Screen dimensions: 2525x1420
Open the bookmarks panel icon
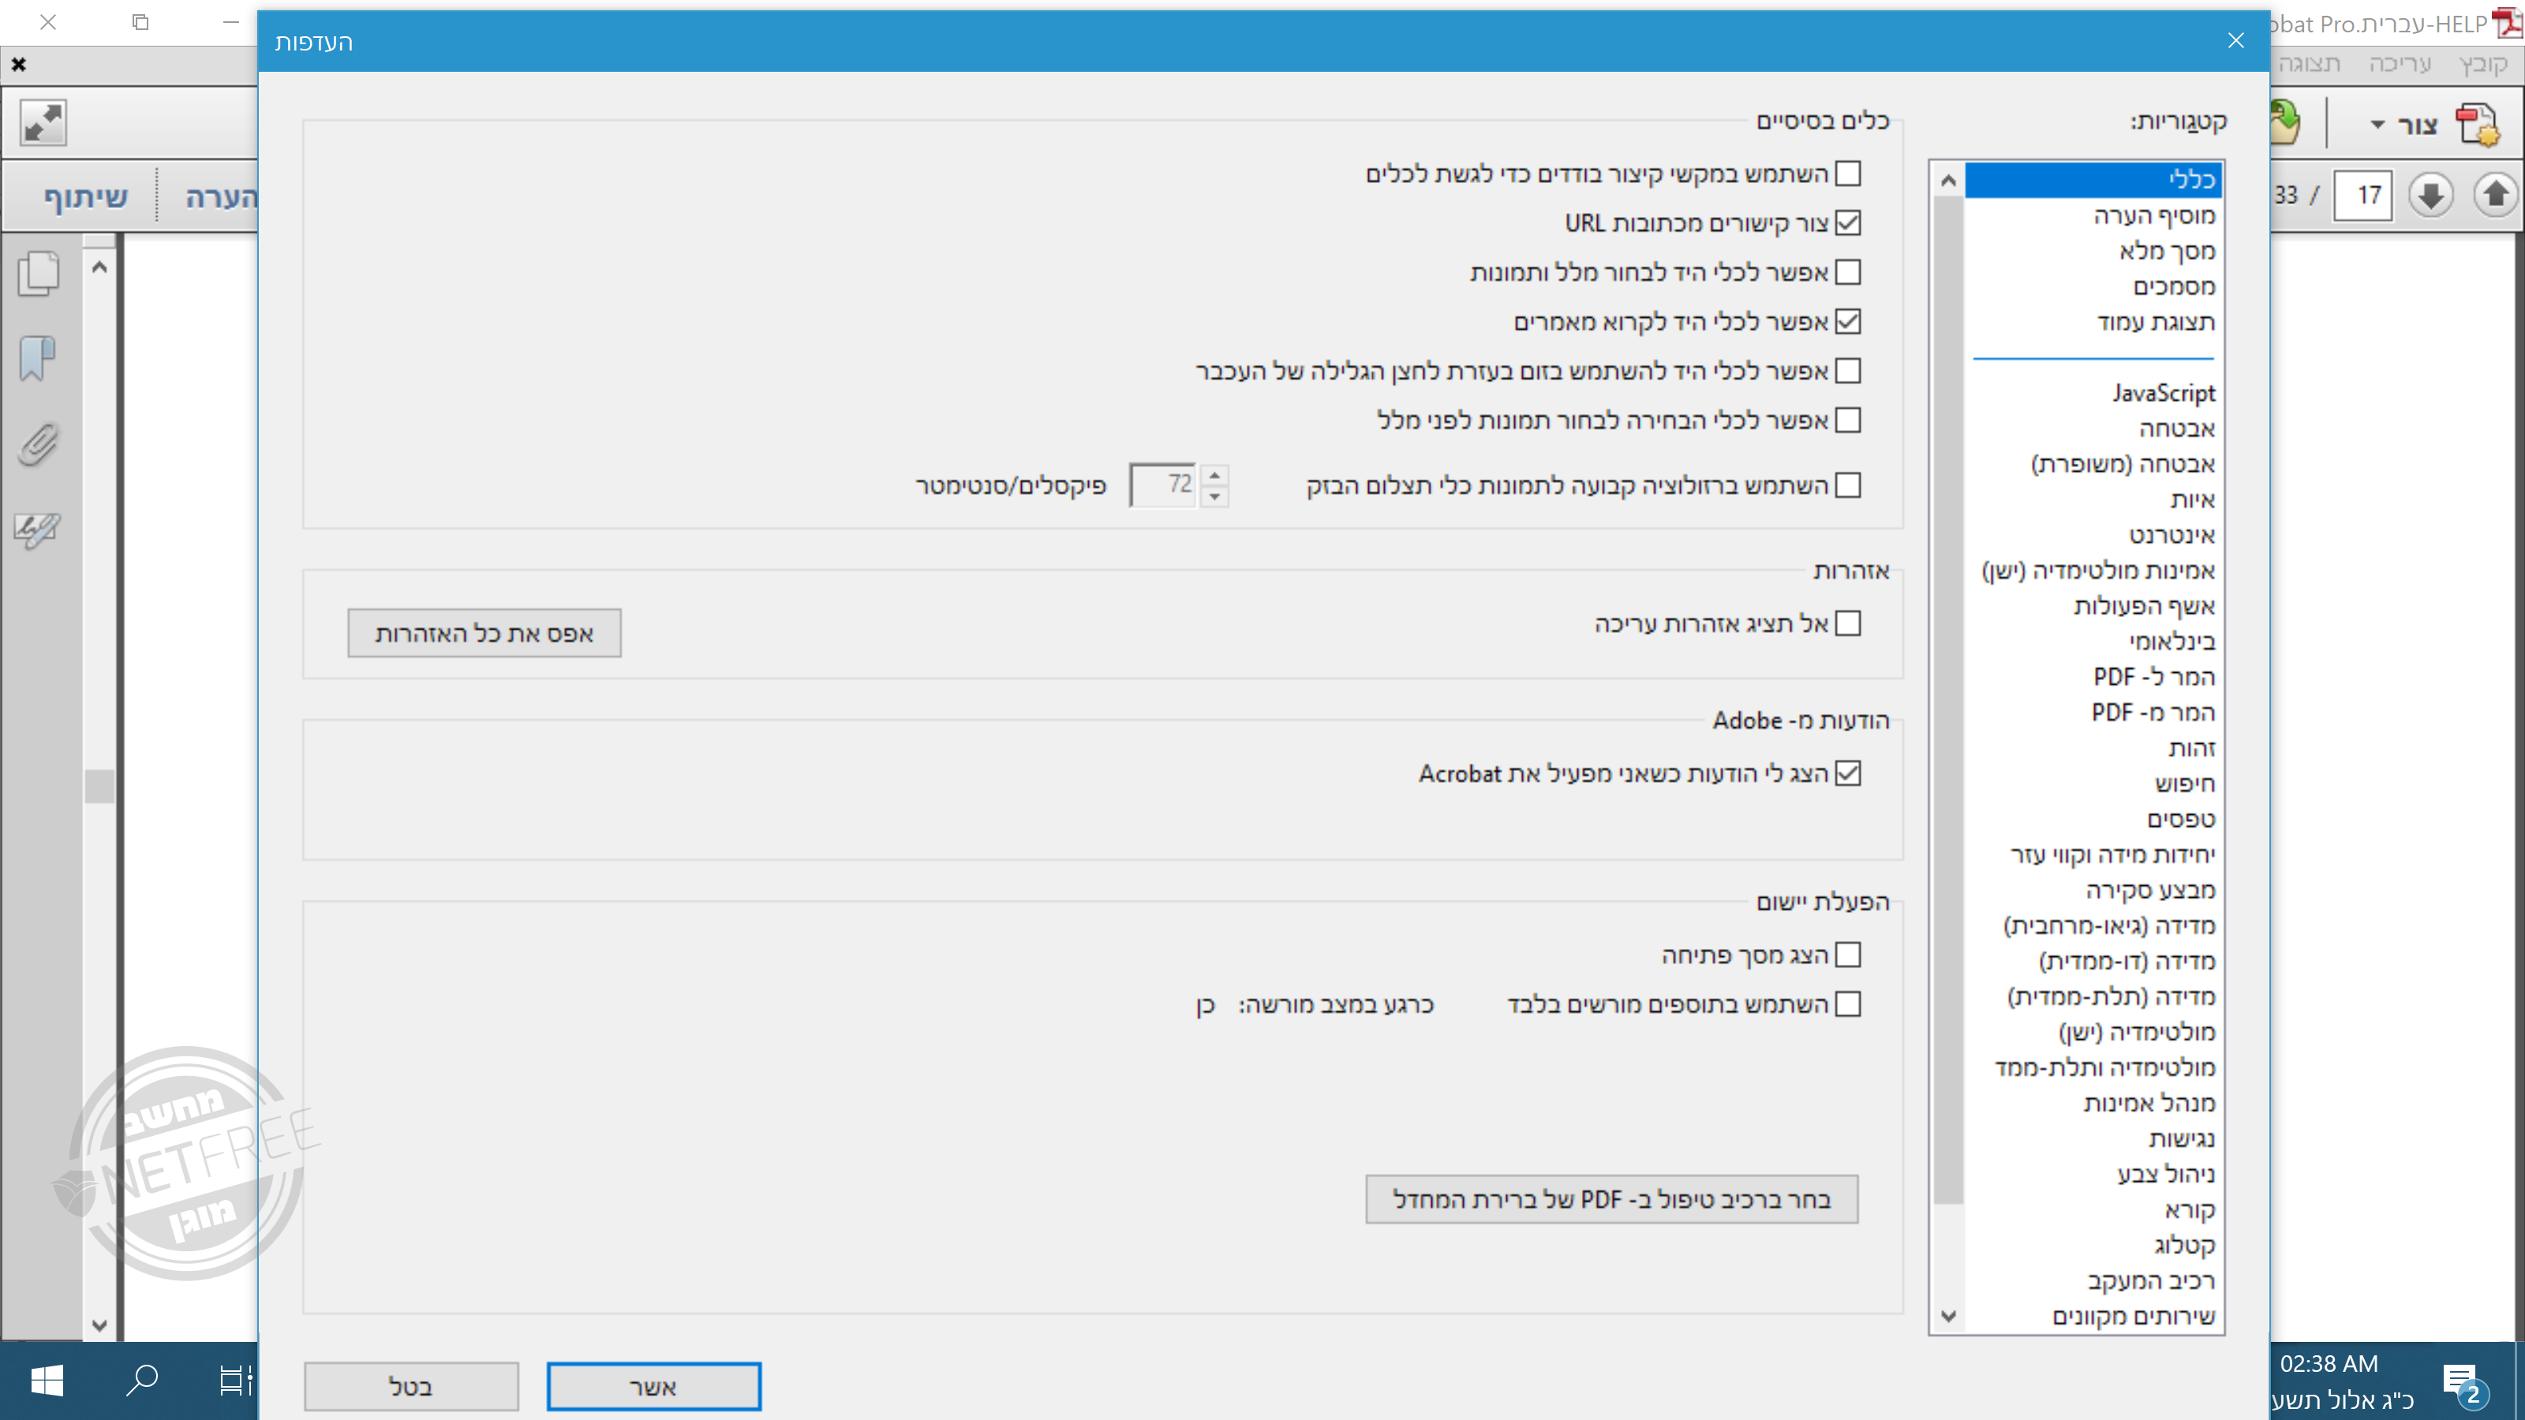[x=37, y=359]
